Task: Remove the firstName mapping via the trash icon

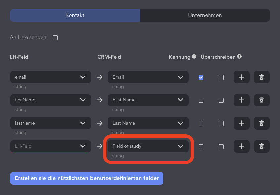Action: click(x=261, y=100)
